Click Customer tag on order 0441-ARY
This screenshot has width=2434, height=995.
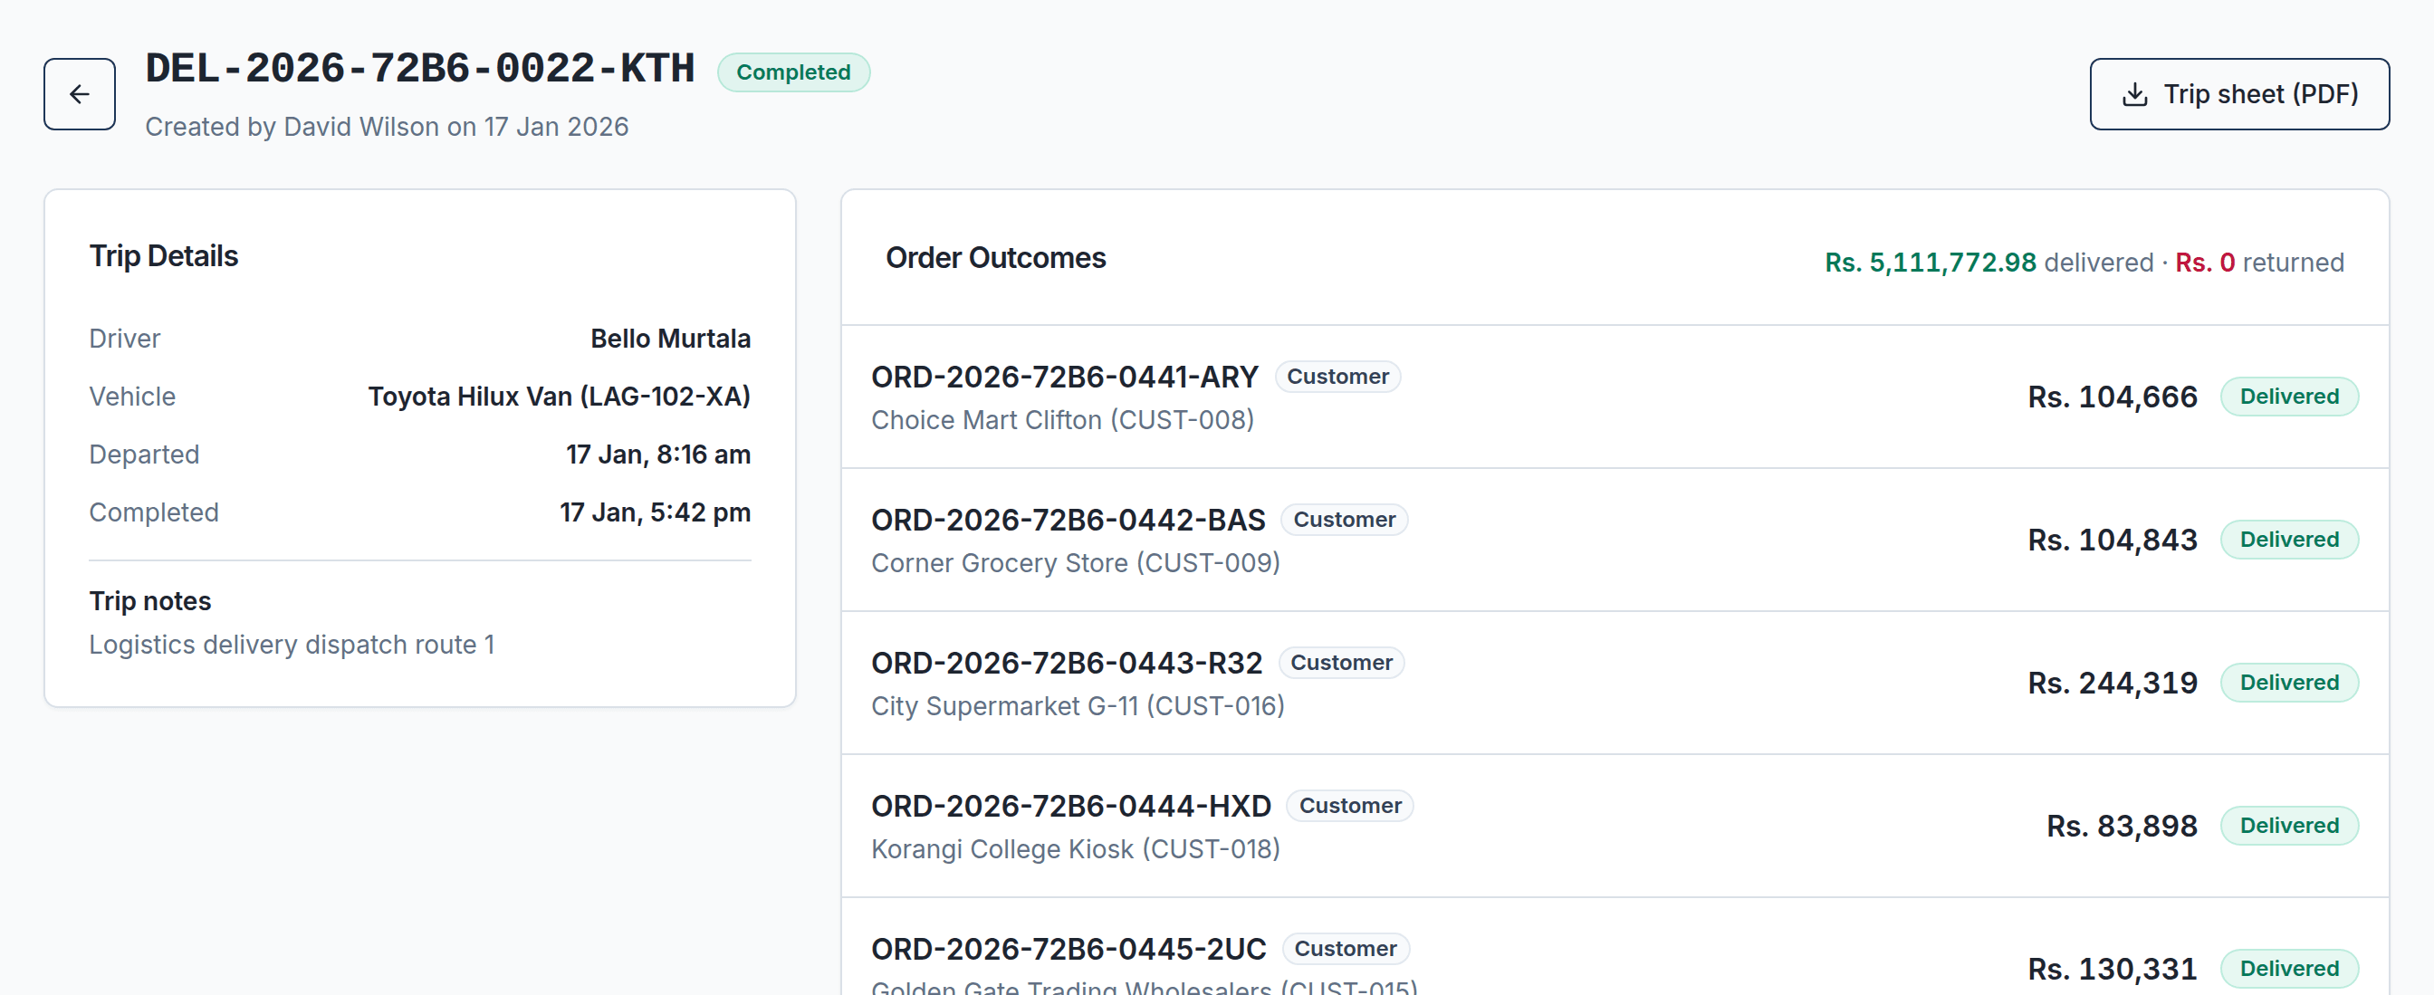click(1337, 377)
